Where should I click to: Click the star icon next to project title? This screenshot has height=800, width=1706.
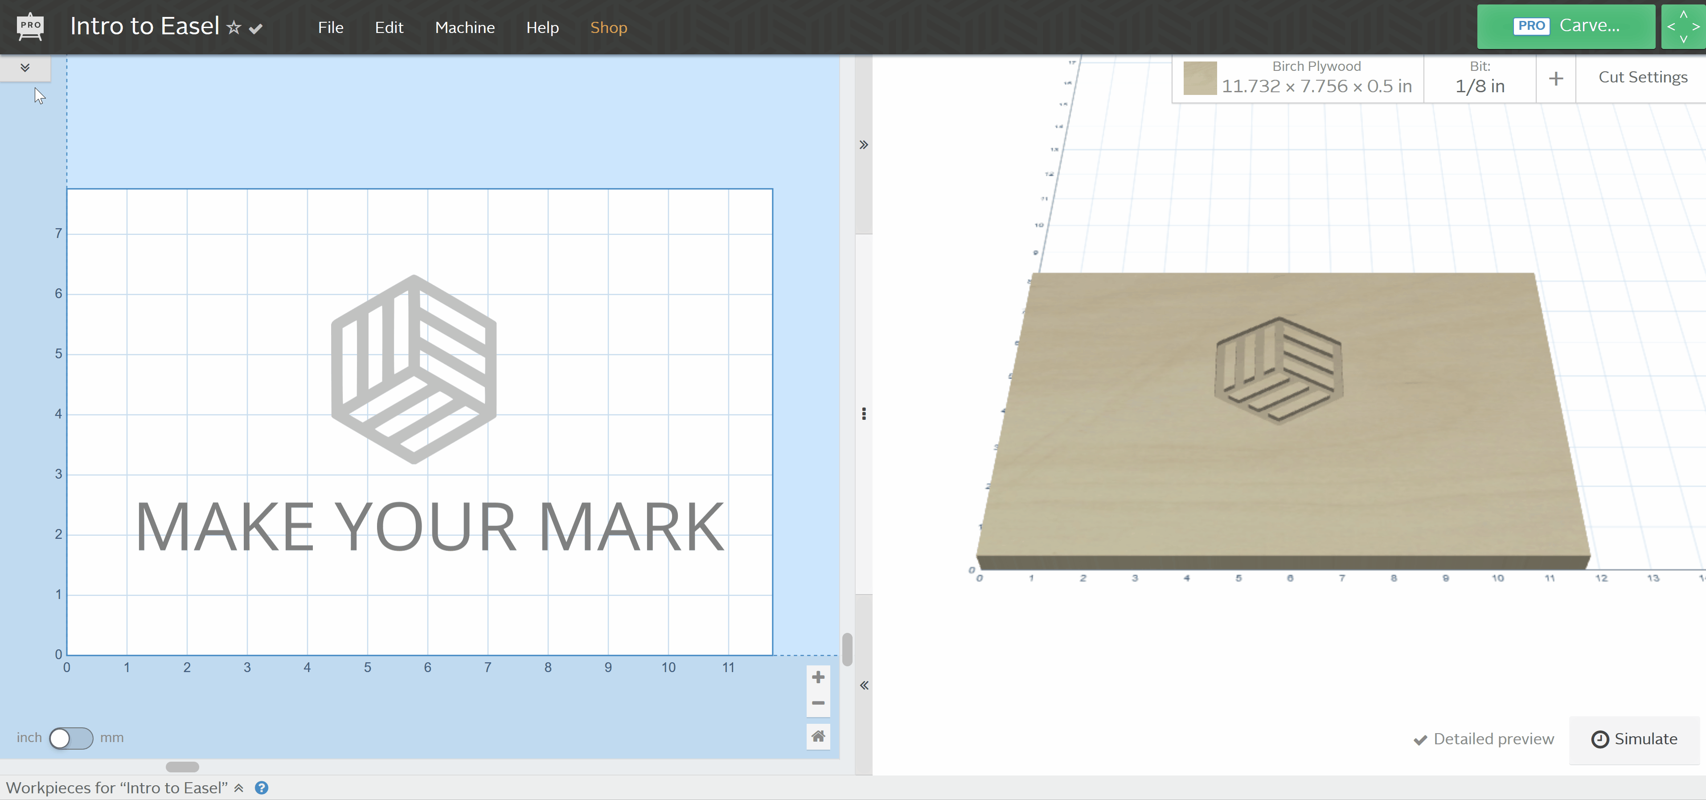click(x=234, y=28)
